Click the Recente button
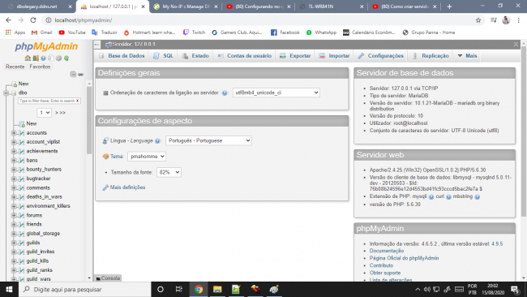The height and width of the screenshot is (297, 527). coord(15,67)
